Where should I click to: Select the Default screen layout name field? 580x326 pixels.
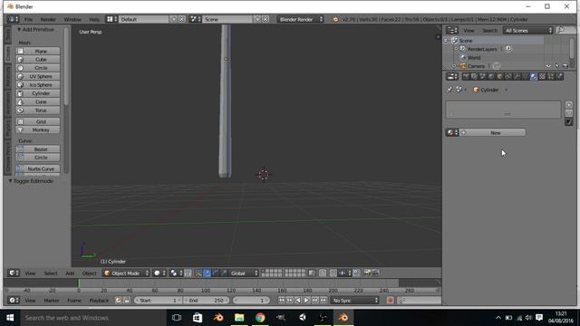[144, 19]
